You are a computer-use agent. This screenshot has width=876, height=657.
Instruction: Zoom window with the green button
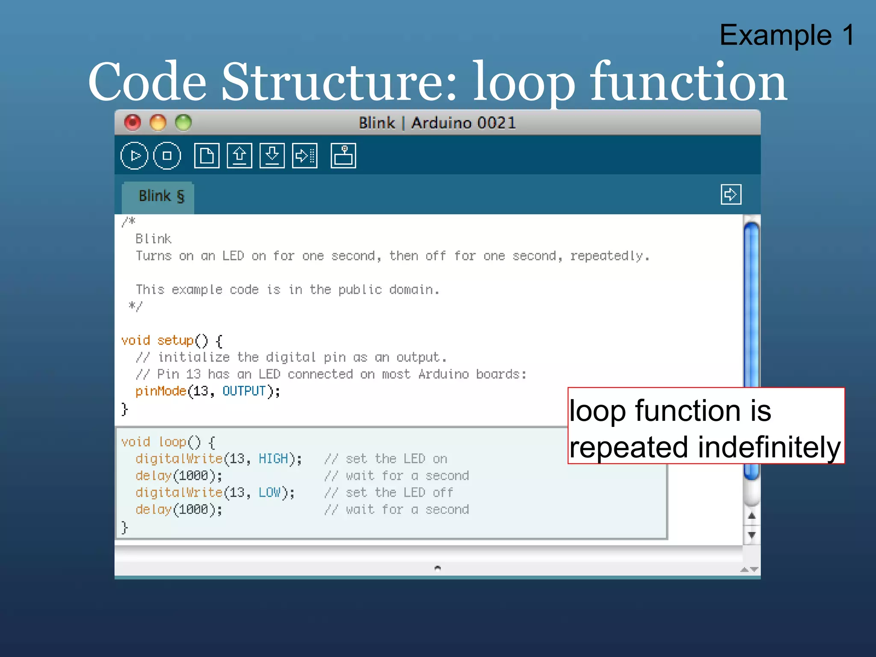point(183,123)
